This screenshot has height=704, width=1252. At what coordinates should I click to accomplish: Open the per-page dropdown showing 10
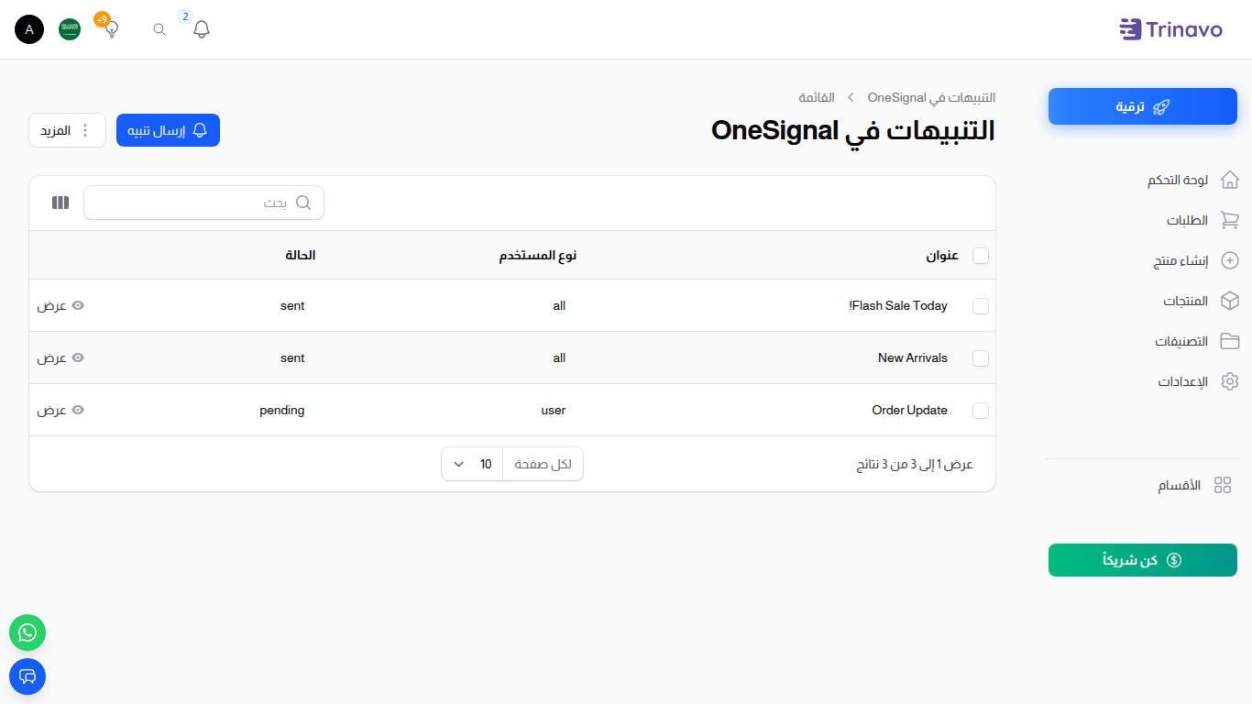coord(472,464)
